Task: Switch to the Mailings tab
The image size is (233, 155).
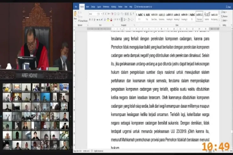Action: [114, 7]
